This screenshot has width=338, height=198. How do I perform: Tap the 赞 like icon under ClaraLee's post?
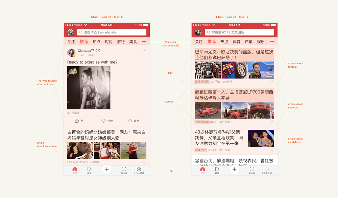coord(77,121)
